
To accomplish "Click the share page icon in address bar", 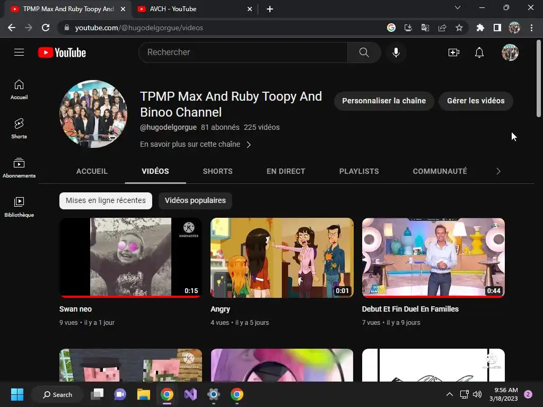I will pos(442,28).
